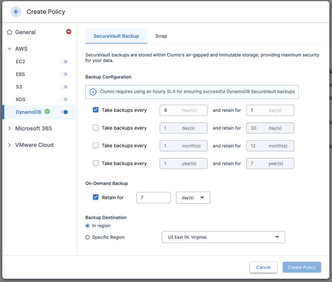Click the Create Policy button
The width and height of the screenshot is (332, 282).
coord(302,267)
